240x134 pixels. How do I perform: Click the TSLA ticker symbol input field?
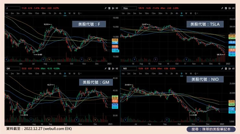click(129, 8)
